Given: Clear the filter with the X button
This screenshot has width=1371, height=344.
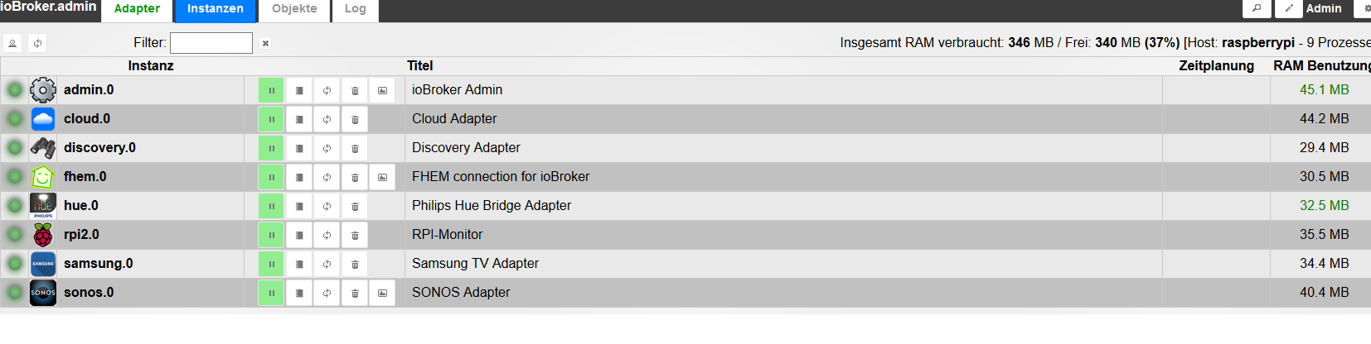Looking at the screenshot, I should point(265,43).
